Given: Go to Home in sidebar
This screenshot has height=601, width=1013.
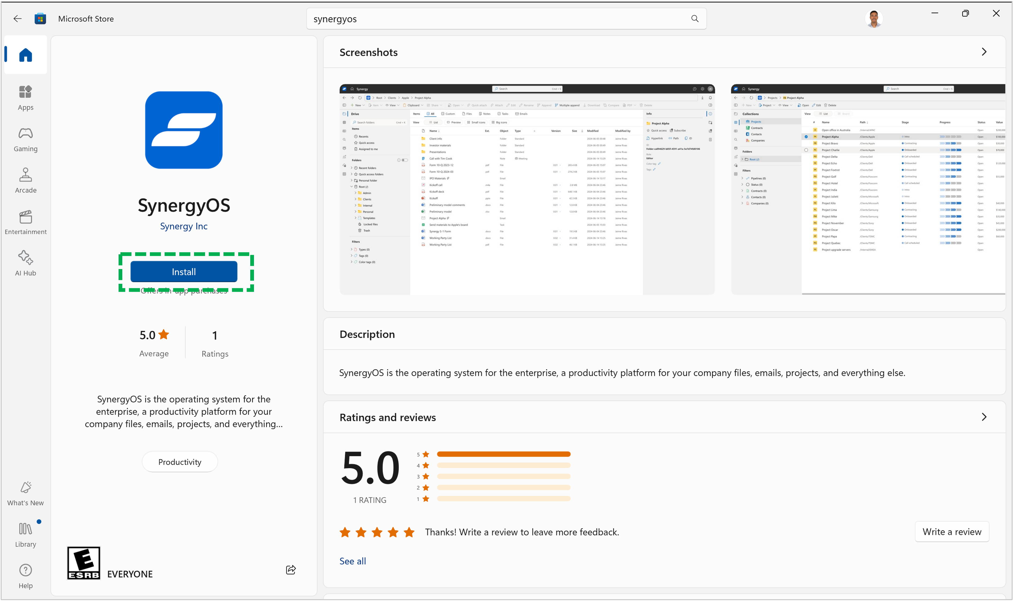Looking at the screenshot, I should pyautogui.click(x=25, y=55).
